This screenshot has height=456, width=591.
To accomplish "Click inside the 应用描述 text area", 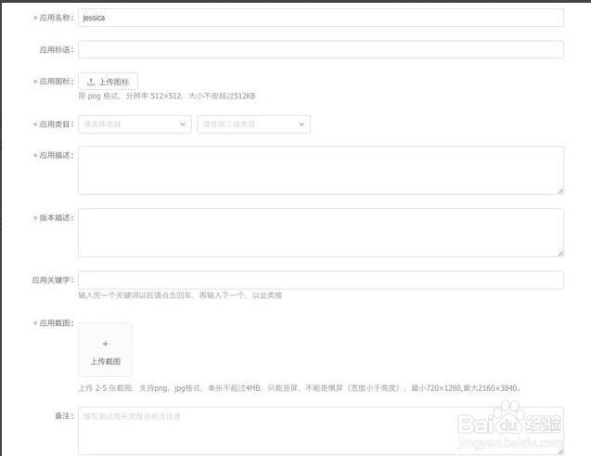I will point(321,171).
